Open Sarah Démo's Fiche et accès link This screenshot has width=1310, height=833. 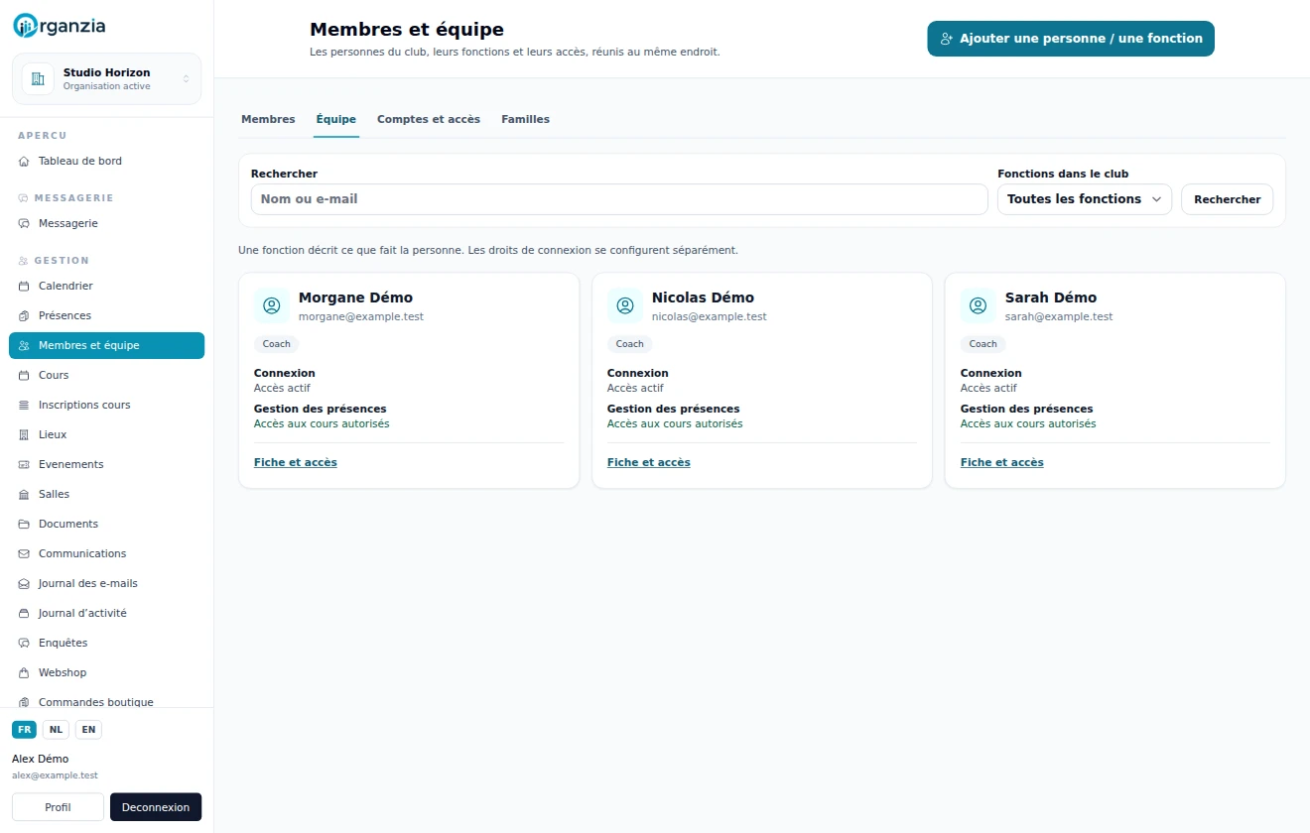[x=1002, y=462]
